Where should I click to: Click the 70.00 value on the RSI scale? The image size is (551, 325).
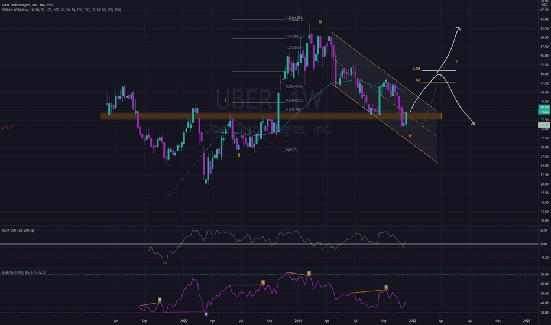544,274
